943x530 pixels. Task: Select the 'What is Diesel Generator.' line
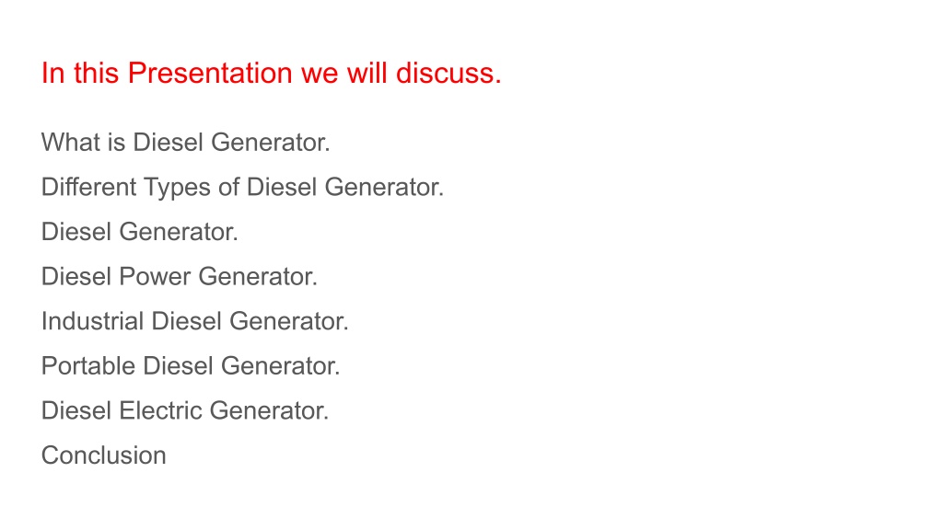point(186,143)
